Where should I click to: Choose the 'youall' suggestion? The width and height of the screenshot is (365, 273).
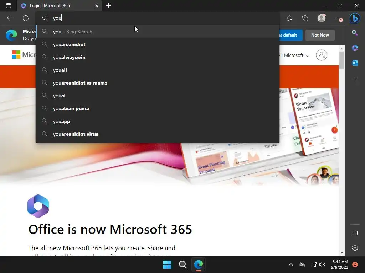(x=158, y=70)
